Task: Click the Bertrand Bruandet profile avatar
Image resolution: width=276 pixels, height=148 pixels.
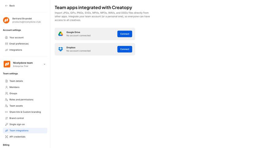Action: point(6,20)
